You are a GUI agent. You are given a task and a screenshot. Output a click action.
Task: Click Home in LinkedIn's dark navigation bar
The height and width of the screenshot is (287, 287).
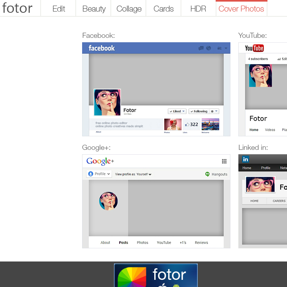(247, 168)
